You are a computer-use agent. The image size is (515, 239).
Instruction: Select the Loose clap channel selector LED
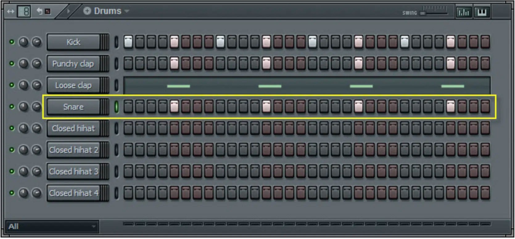pyautogui.click(x=117, y=85)
